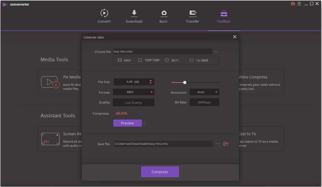Click the browse dots beside Choose file
The height and width of the screenshot is (187, 322).
pyautogui.click(x=216, y=52)
